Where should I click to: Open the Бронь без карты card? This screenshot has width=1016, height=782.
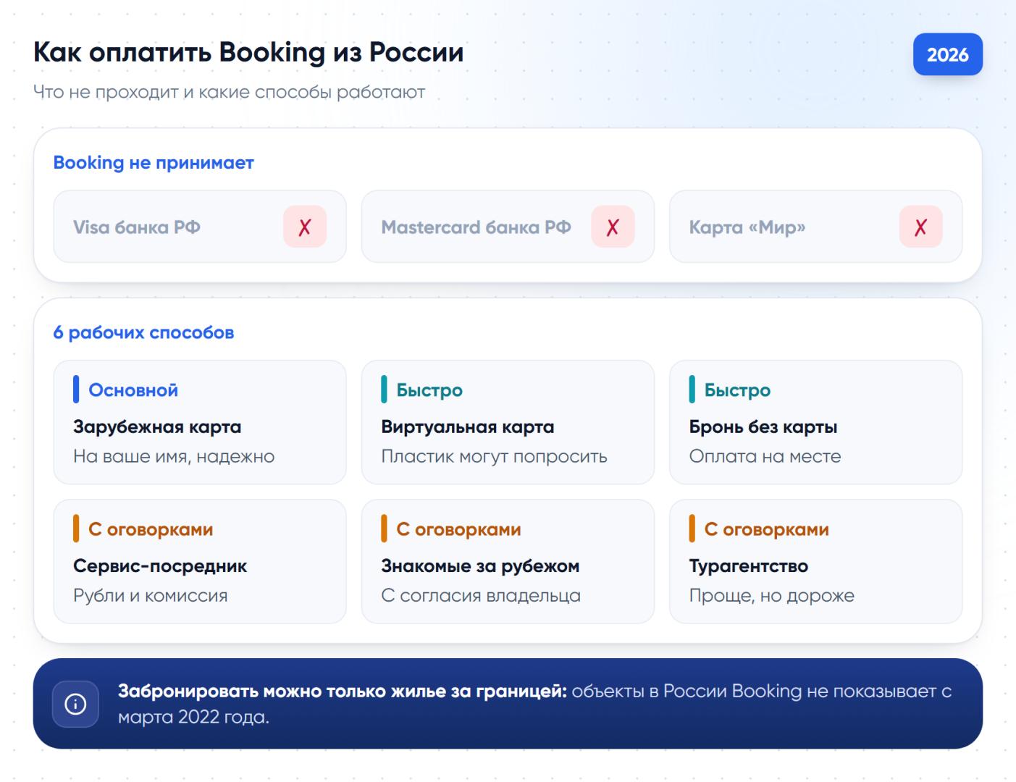[815, 422]
